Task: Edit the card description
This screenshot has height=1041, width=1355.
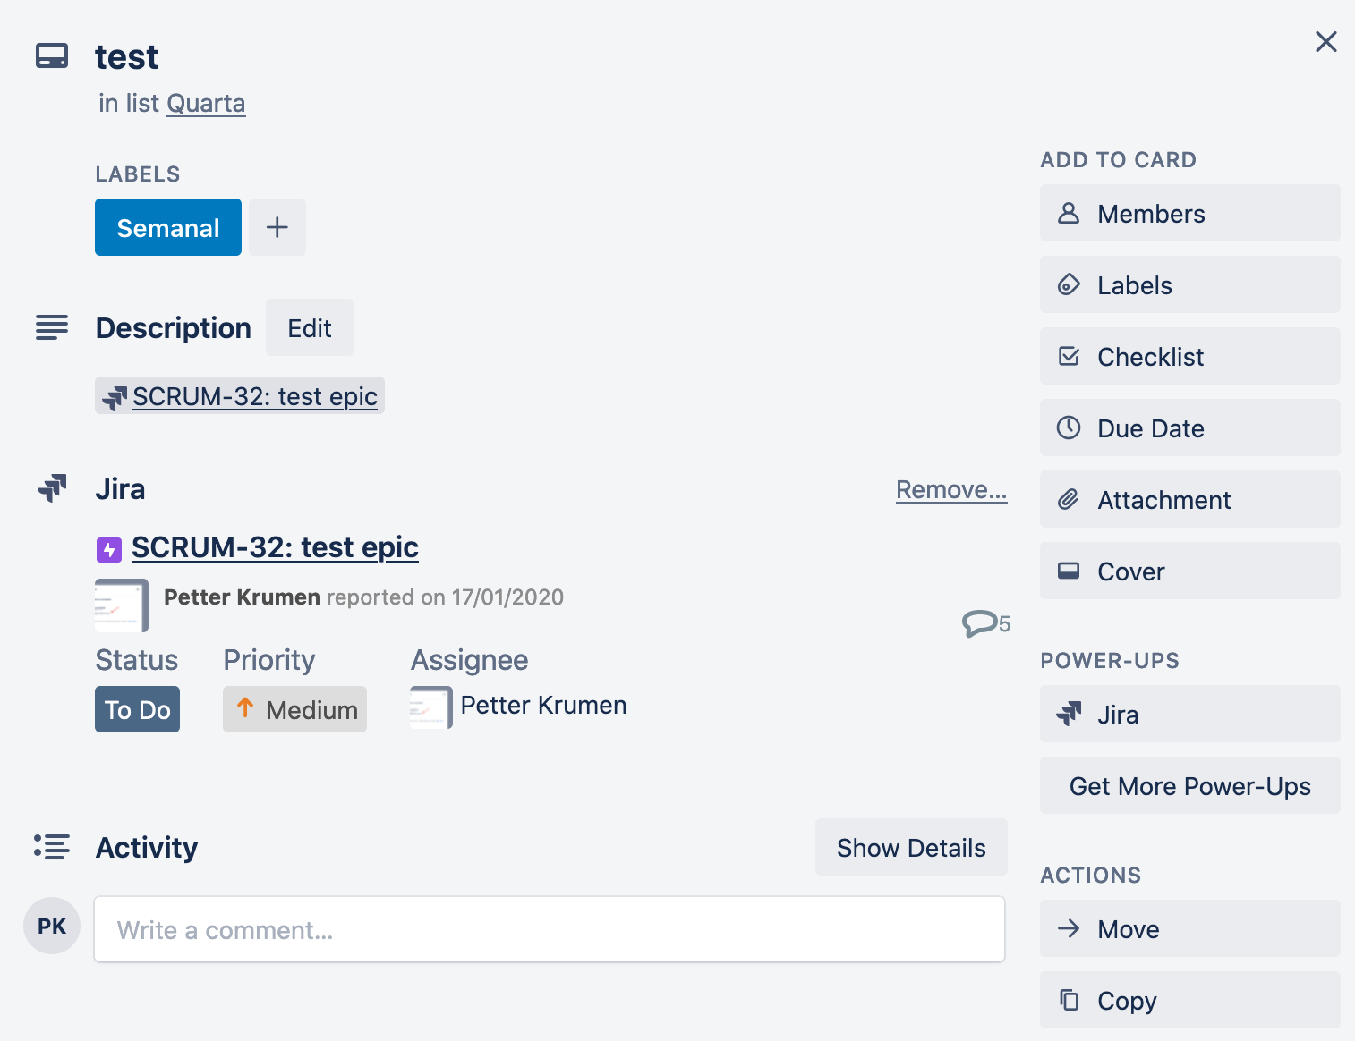Action: (309, 327)
